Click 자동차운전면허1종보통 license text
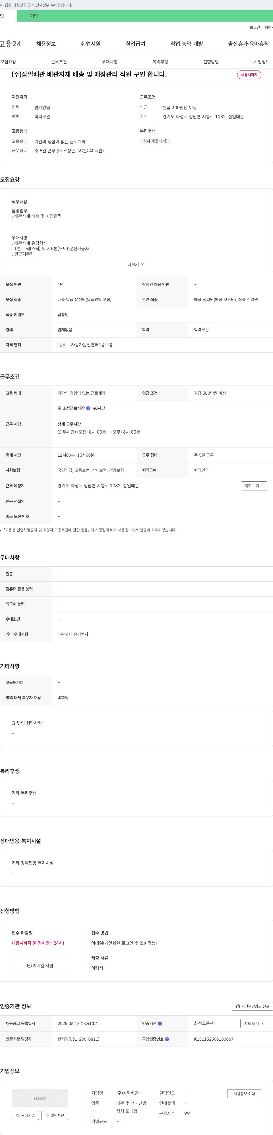This screenshot has width=273, height=1135. click(92, 345)
